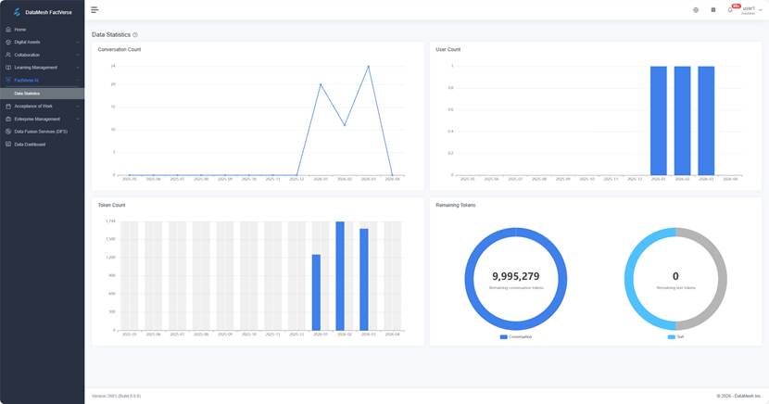Collapse sidebar with the hamburger menu icon

[95, 10]
